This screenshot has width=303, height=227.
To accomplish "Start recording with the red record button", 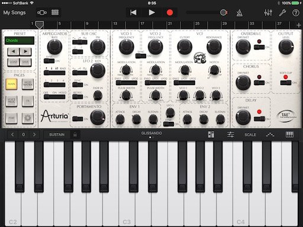I will coord(170,12).
